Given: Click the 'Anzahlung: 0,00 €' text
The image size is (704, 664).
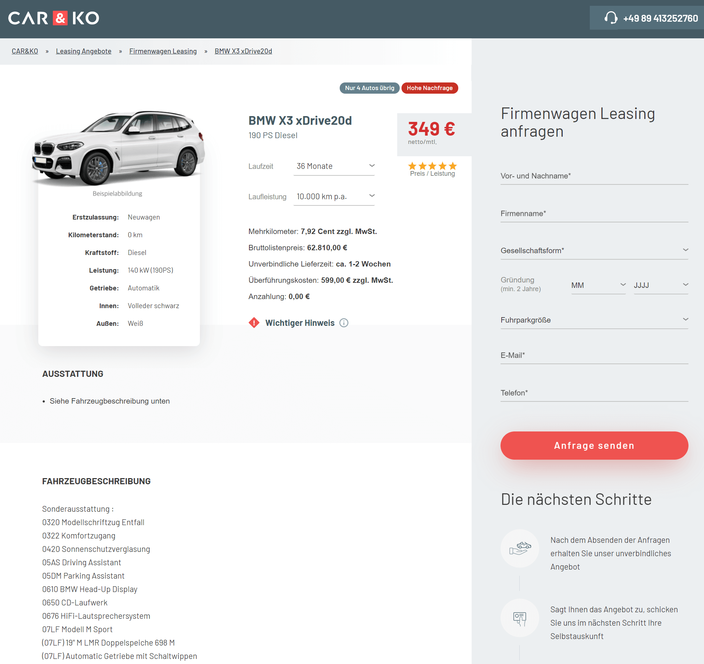Looking at the screenshot, I should pyautogui.click(x=279, y=297).
